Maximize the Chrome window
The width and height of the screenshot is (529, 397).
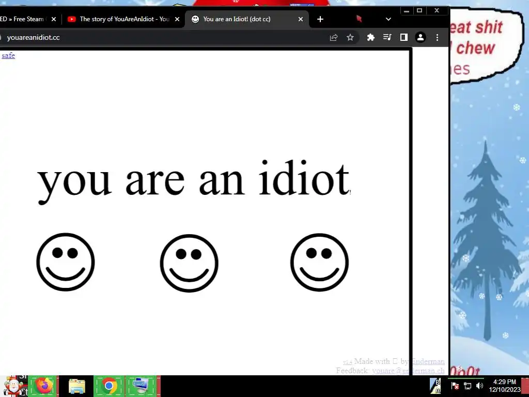pos(419,11)
